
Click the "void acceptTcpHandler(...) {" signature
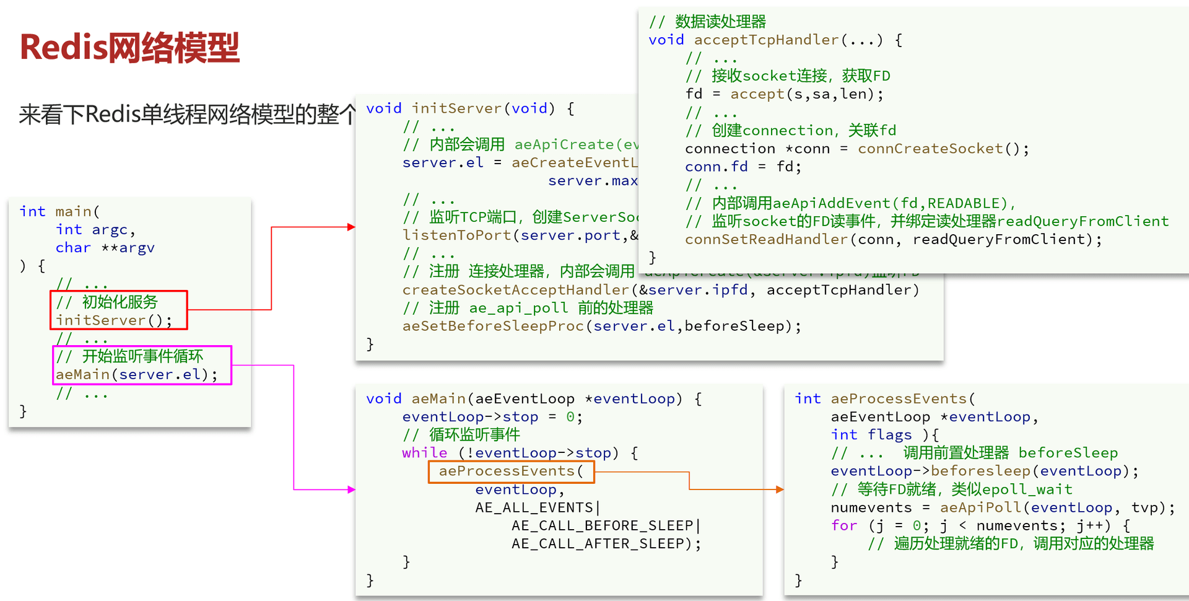[x=775, y=40]
